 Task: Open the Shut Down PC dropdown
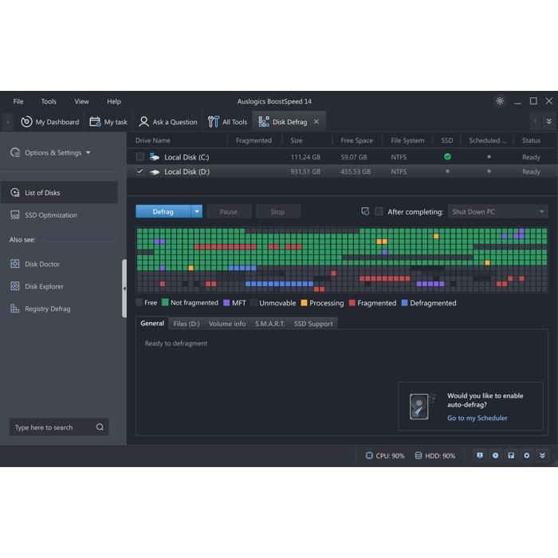498,212
